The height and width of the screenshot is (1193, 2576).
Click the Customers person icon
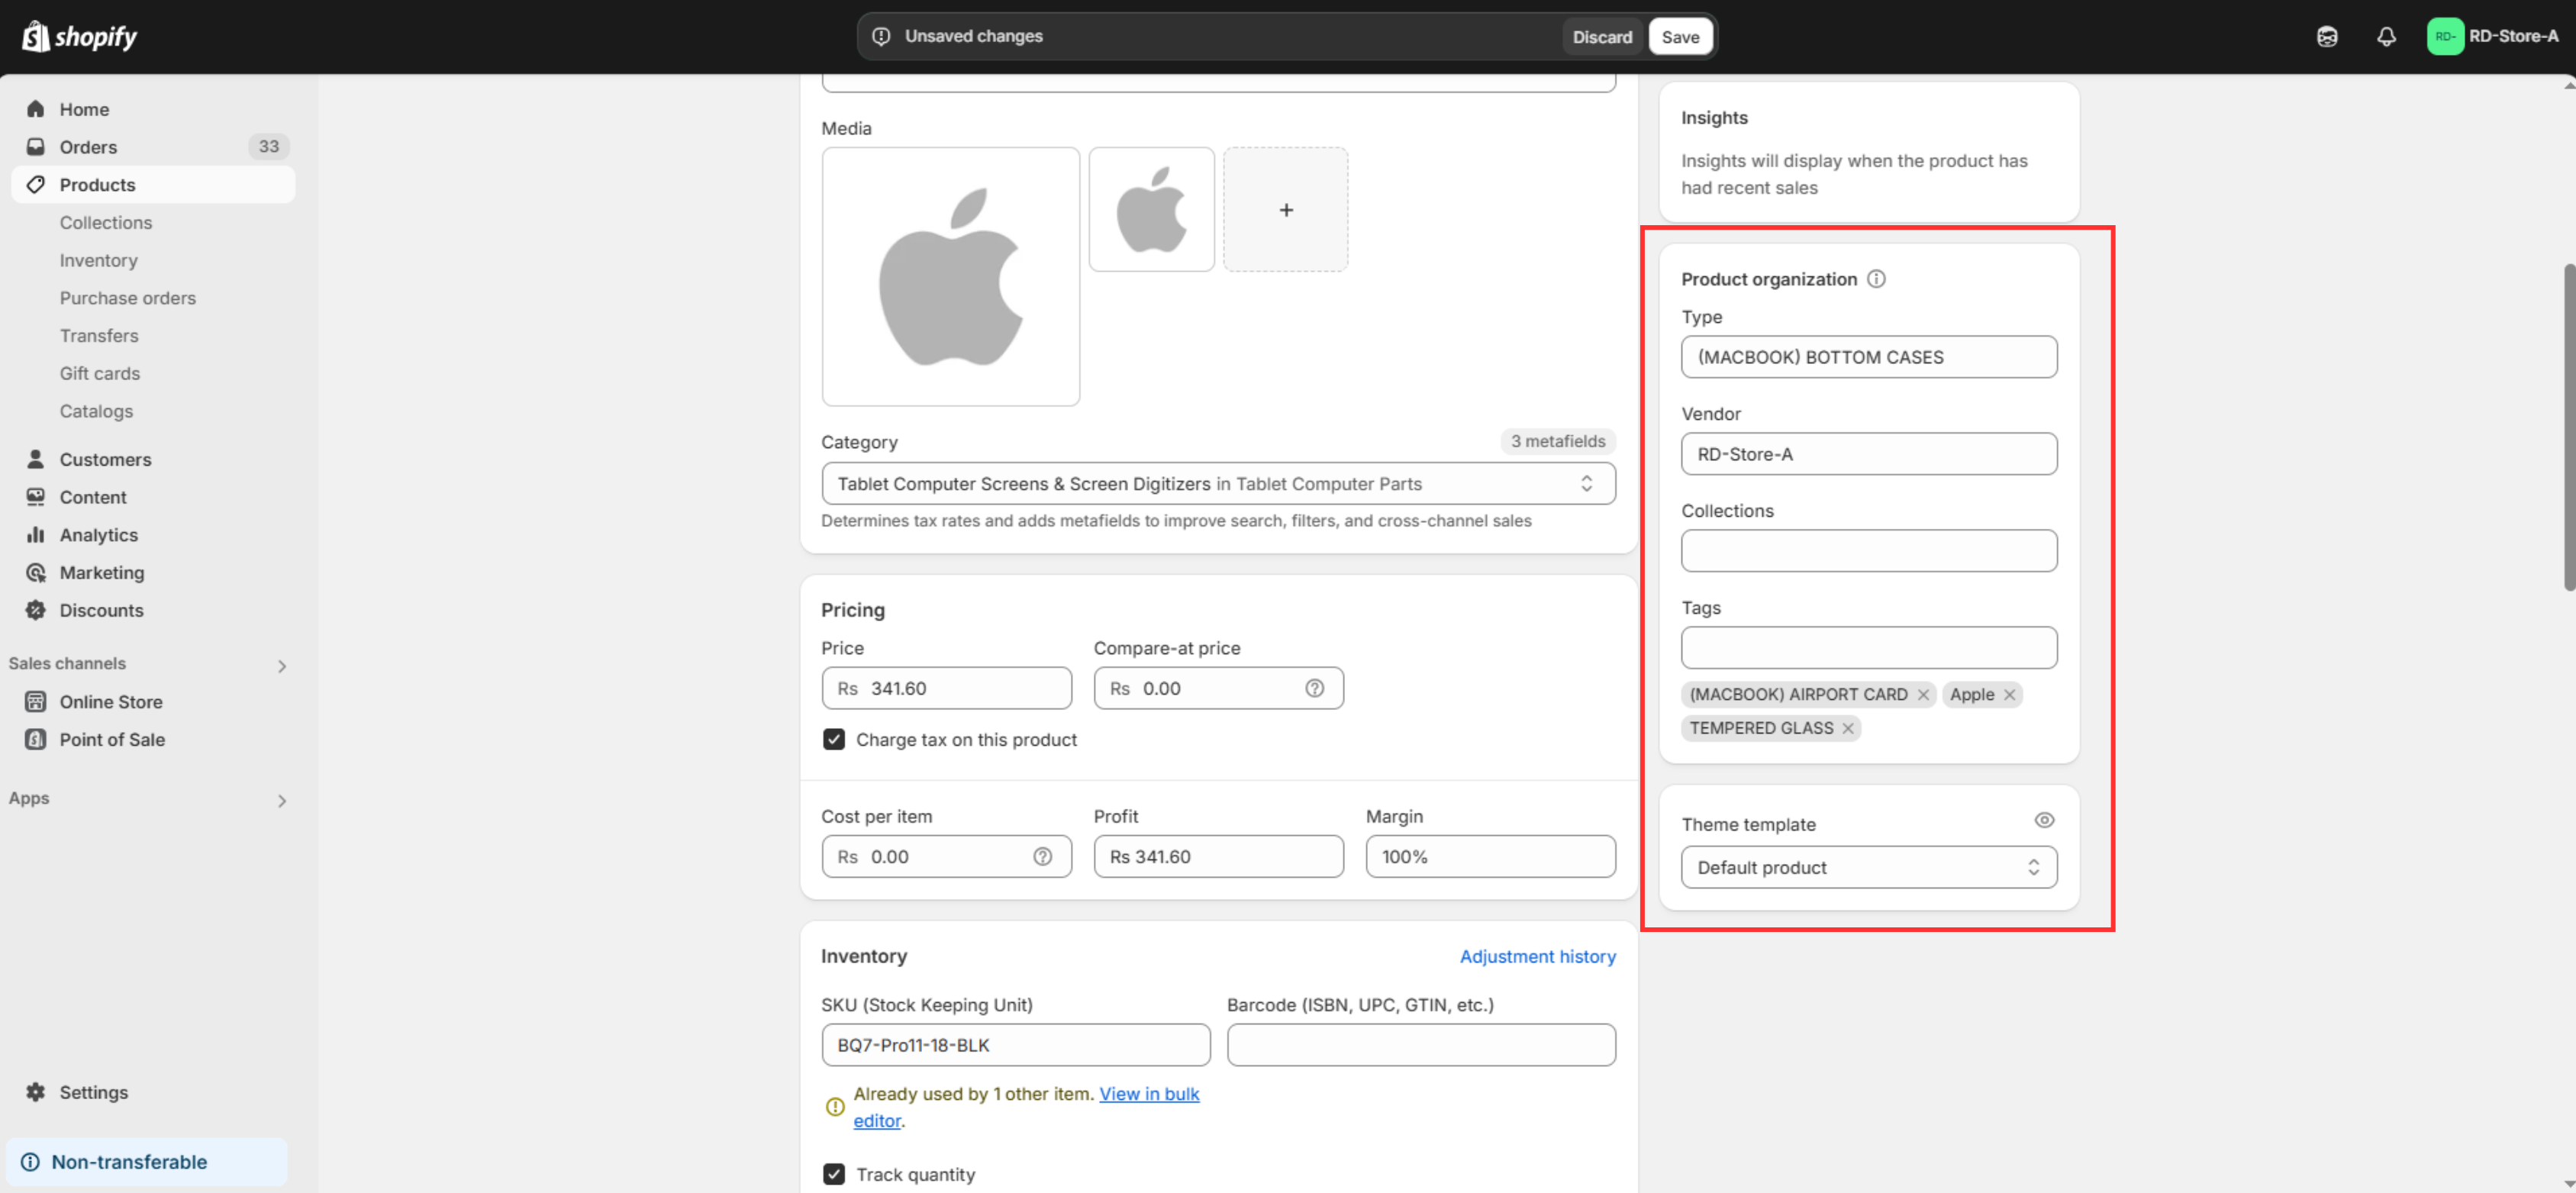click(x=36, y=459)
